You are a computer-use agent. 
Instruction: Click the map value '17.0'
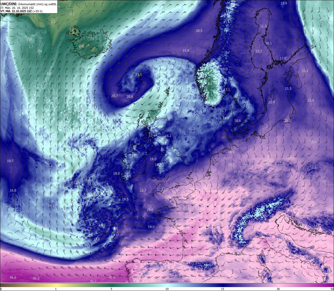point(283,58)
